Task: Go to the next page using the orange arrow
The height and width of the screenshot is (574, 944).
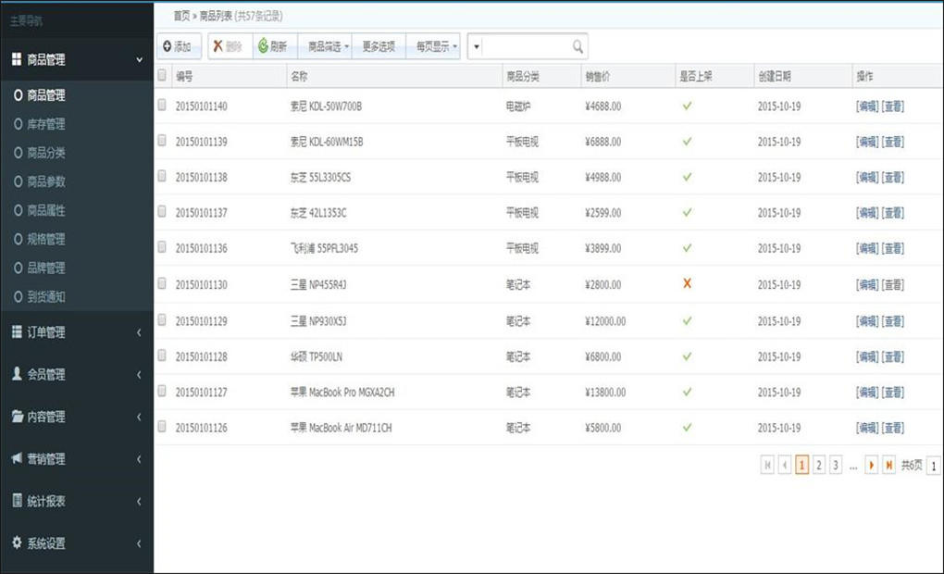Action: pyautogui.click(x=871, y=465)
